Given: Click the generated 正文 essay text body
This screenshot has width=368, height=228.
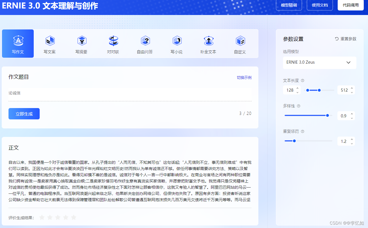Looking at the screenshot, I should click(x=130, y=181).
